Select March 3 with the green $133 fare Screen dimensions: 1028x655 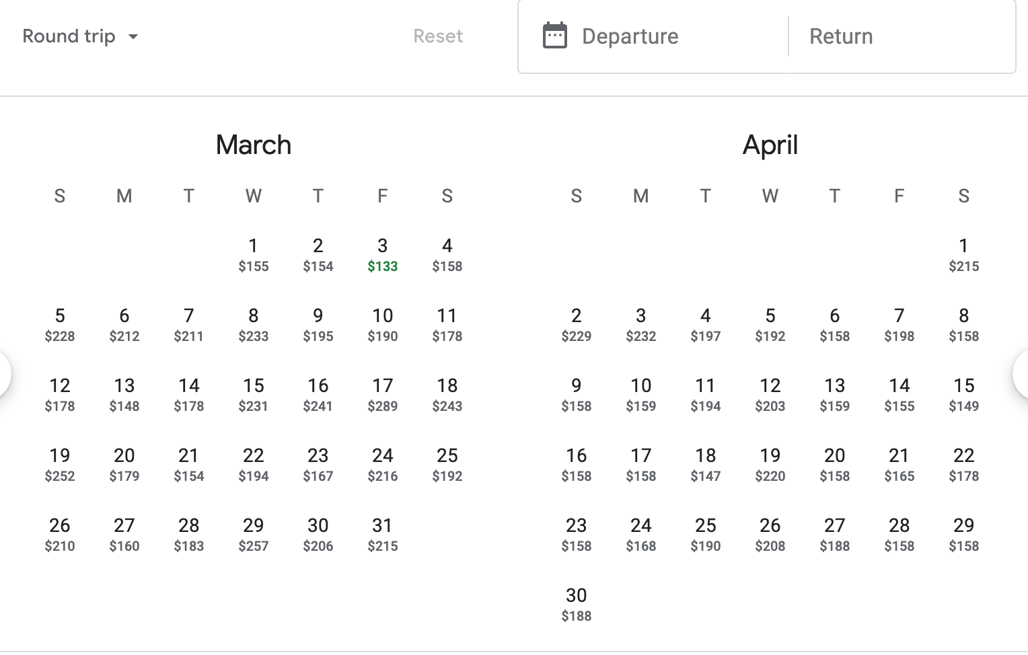pos(382,254)
